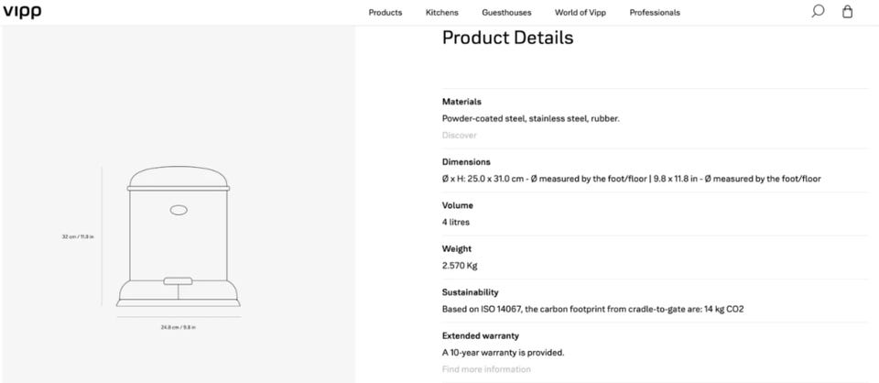The image size is (879, 383).
Task: Open the Products menu
Action: click(x=385, y=13)
